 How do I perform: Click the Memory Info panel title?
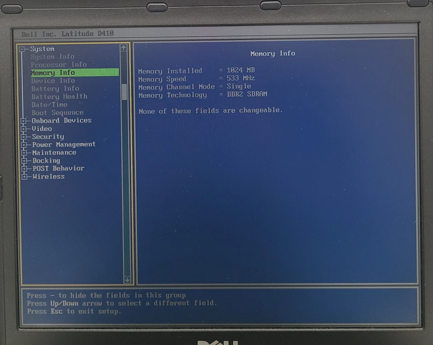coord(272,53)
